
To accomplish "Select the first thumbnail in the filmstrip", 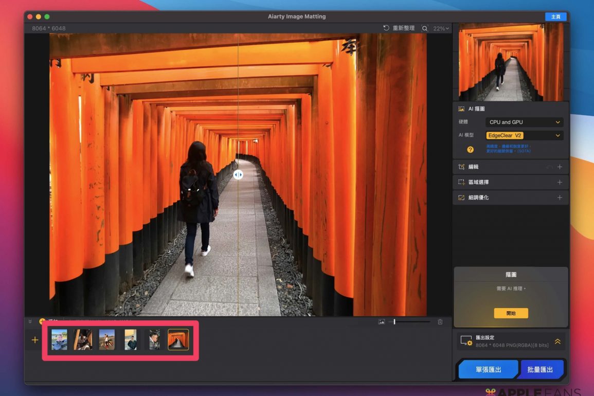I will click(x=59, y=340).
